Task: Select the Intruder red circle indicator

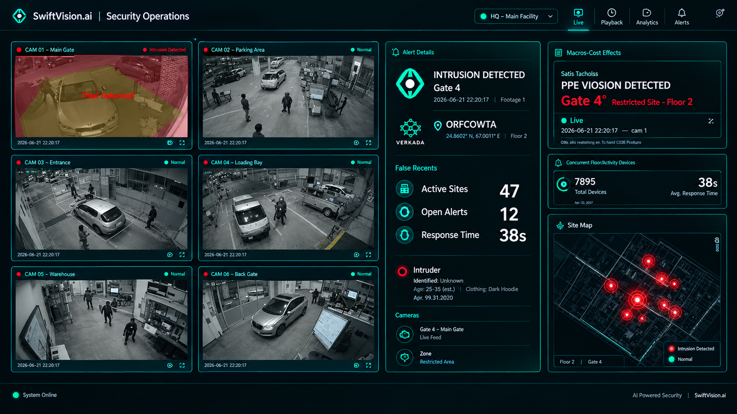Action: coord(402,271)
